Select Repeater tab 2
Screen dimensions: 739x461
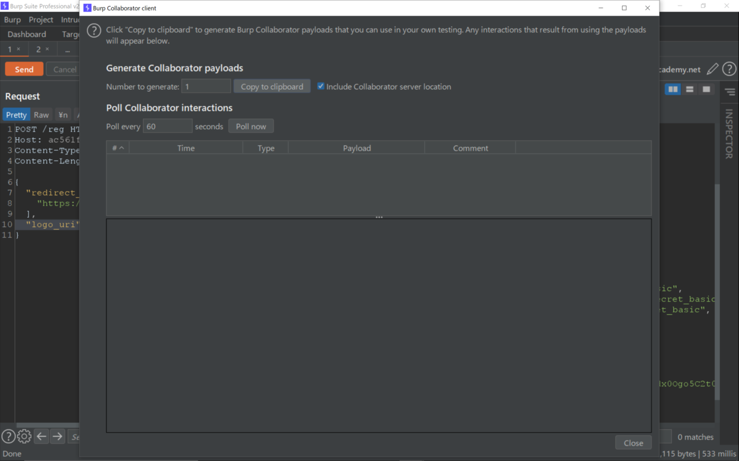pos(39,49)
